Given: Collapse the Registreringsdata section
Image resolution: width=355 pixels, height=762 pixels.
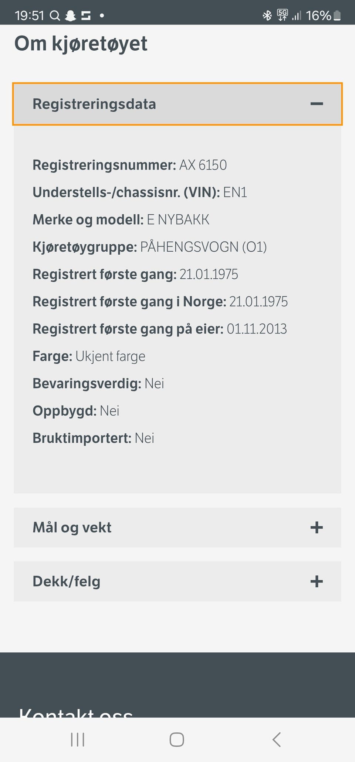Looking at the screenshot, I should [x=177, y=104].
